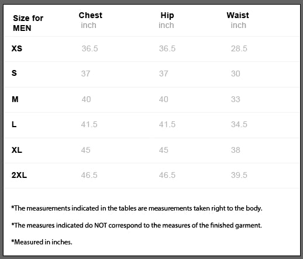
Task: Click the M size row label
Action: pos(15,99)
